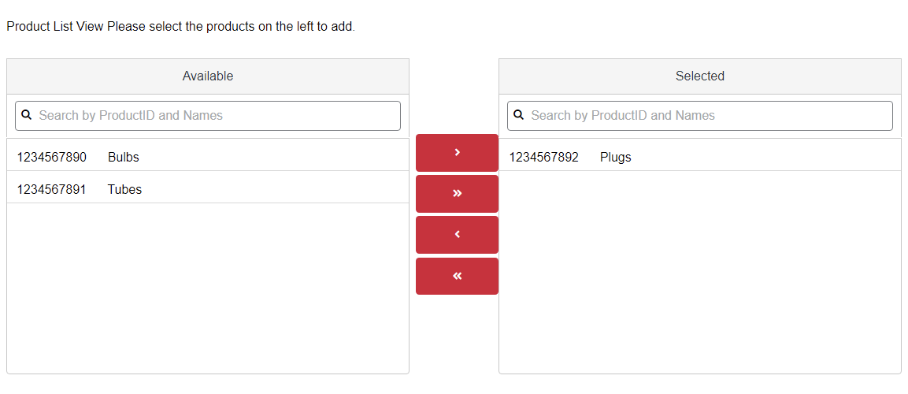
Task: Click the Bulbs product name
Action: [x=124, y=157]
